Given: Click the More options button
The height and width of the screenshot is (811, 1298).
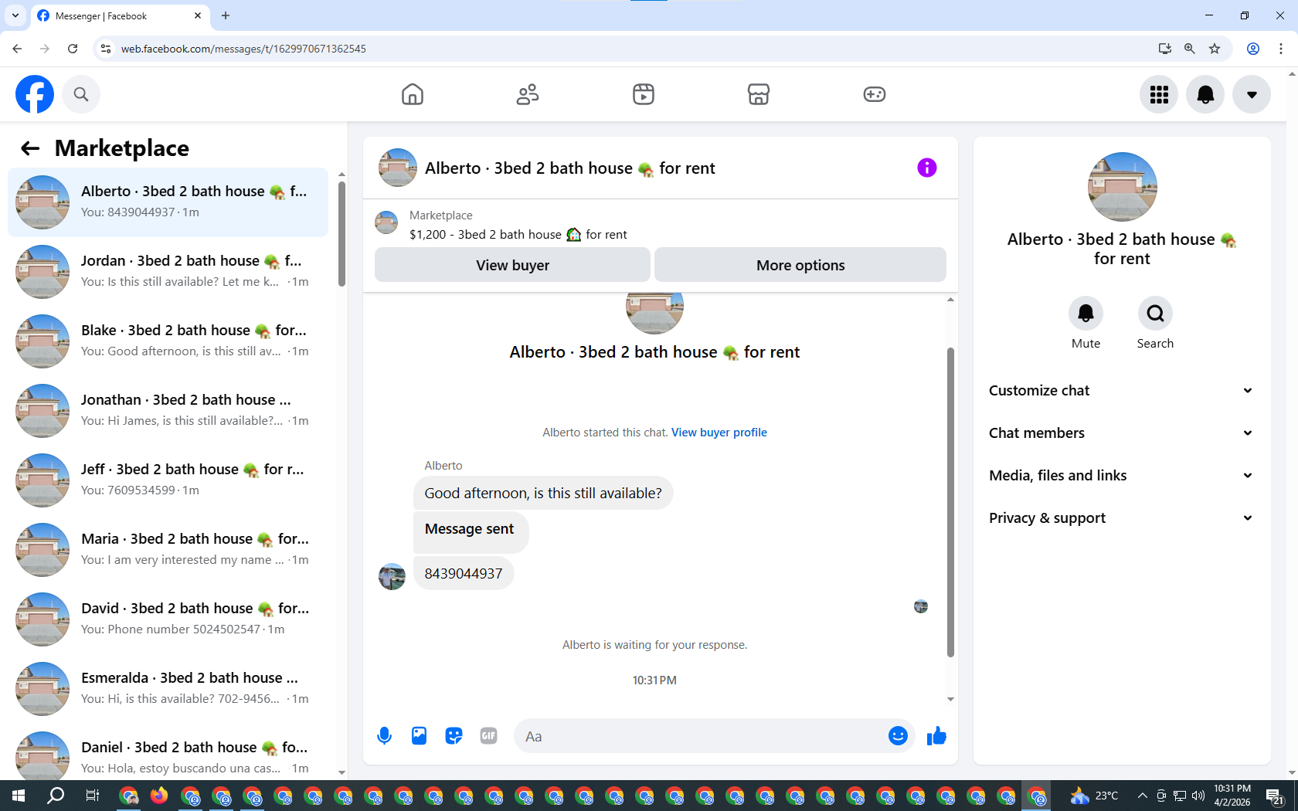Looking at the screenshot, I should pyautogui.click(x=800, y=265).
